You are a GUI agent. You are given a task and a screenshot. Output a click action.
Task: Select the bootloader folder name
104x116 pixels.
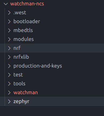click(27, 22)
